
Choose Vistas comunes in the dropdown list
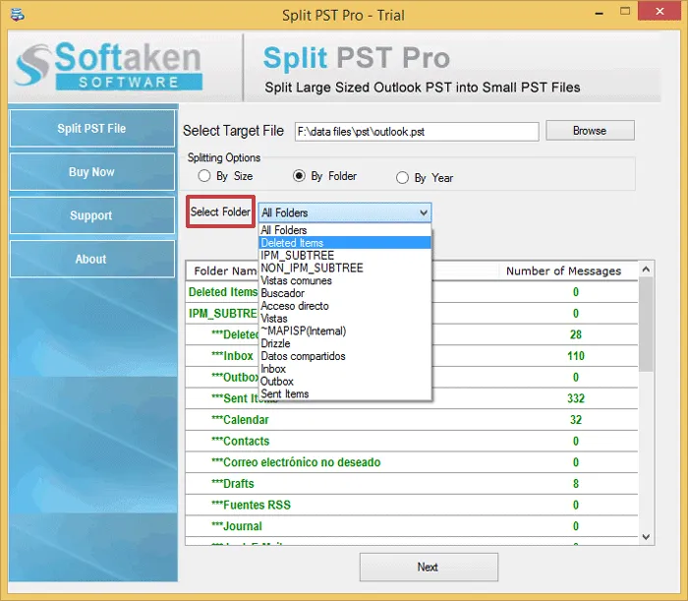pyautogui.click(x=345, y=280)
